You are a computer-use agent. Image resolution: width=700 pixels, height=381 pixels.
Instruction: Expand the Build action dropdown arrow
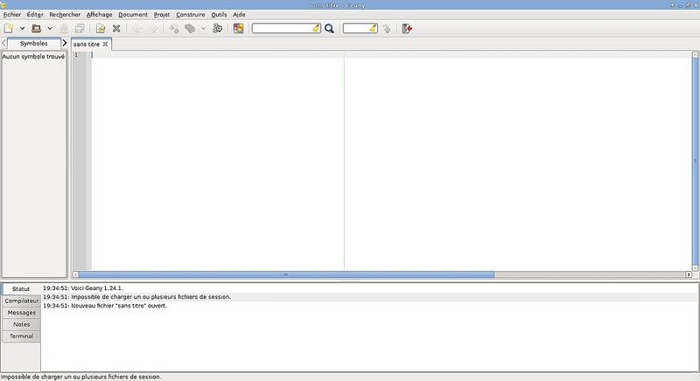(x=203, y=29)
